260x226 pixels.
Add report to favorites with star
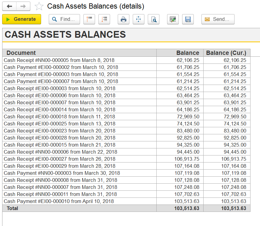(x=39, y=6)
